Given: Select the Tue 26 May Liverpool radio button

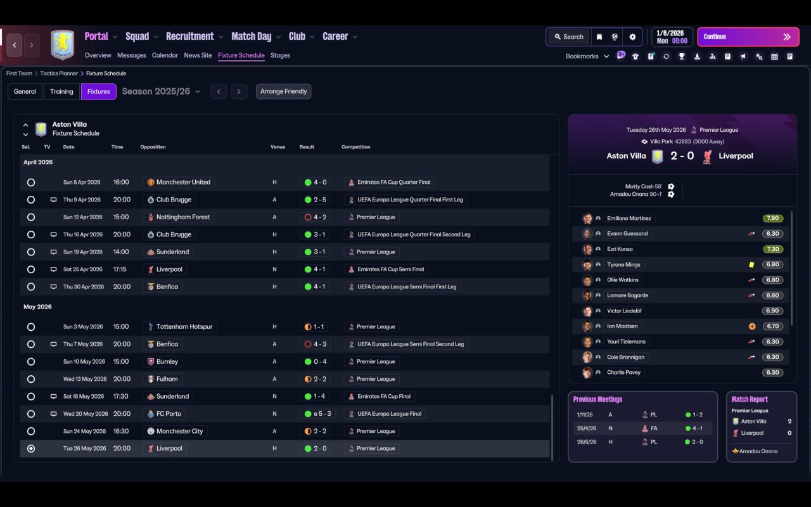Looking at the screenshot, I should click(31, 449).
